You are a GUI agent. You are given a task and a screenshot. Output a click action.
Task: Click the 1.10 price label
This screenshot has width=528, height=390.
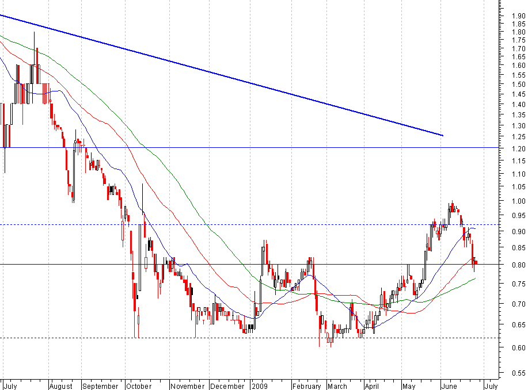coord(519,174)
